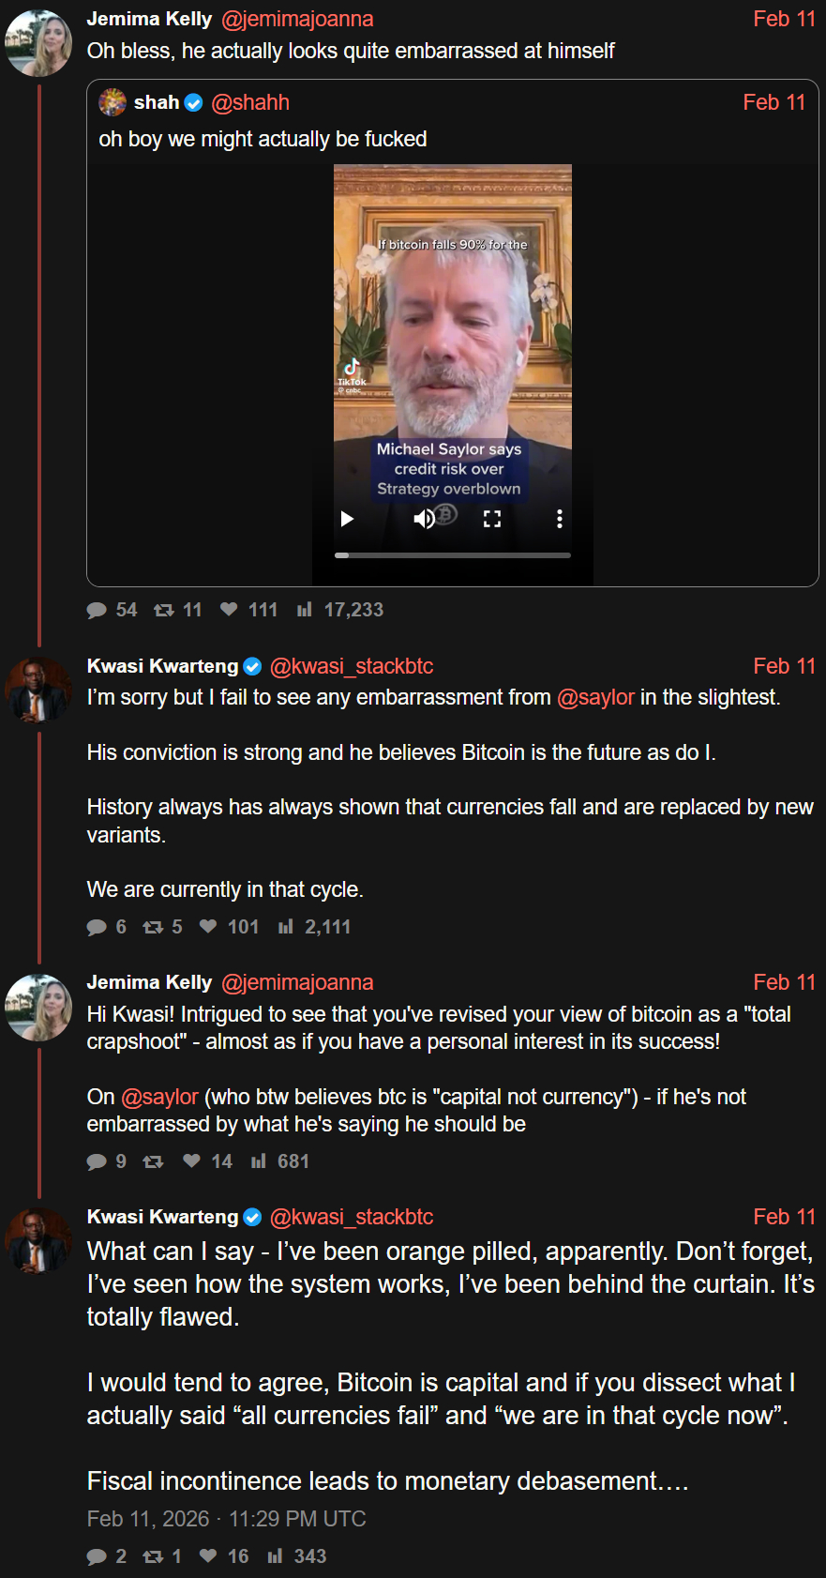Like Kwasi's post with 101 likes
The image size is (826, 1578).
[208, 927]
